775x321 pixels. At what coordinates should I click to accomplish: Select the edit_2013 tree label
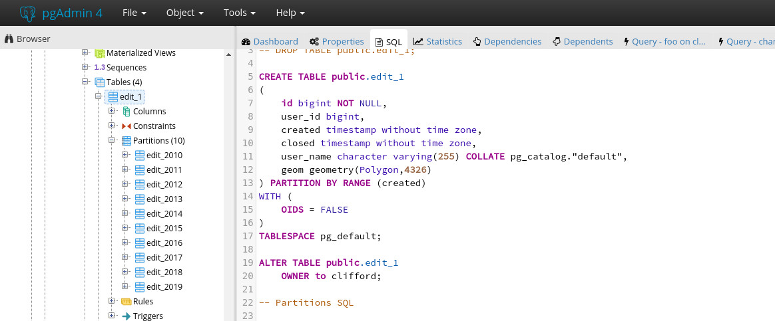164,199
